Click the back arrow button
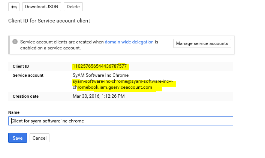Screen dimensions: 265x158 [x=14, y=7]
